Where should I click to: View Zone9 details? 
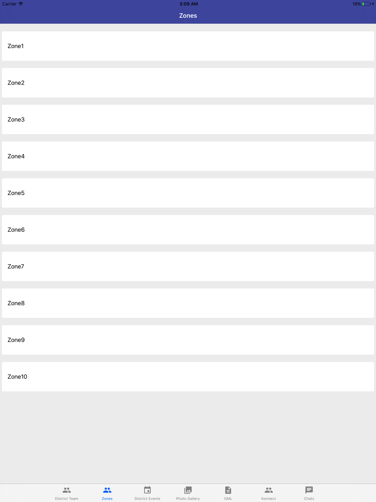(188, 340)
